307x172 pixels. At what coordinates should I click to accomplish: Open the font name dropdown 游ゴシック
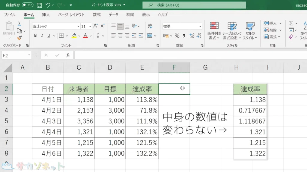[78, 26]
